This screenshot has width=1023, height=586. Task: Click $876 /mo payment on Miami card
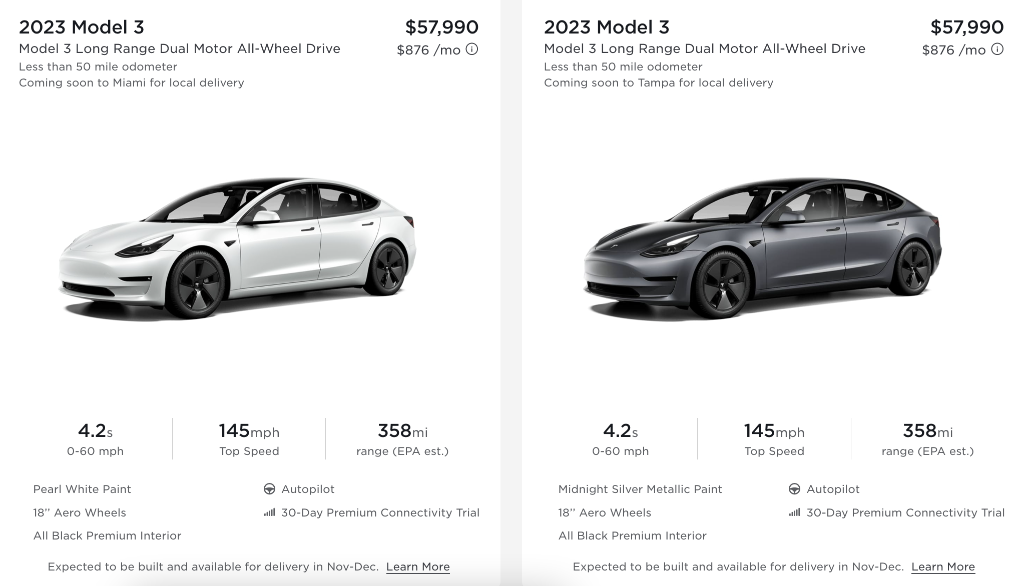(x=428, y=50)
